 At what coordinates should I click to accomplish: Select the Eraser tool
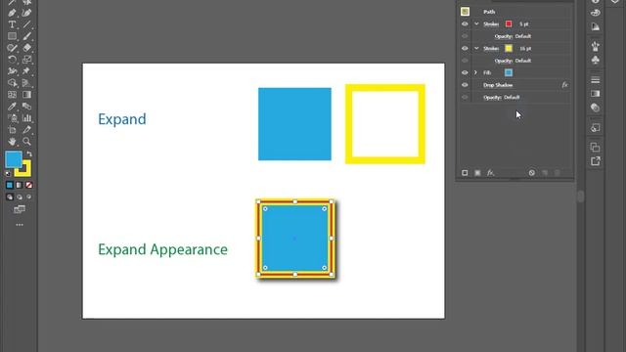tap(26, 48)
